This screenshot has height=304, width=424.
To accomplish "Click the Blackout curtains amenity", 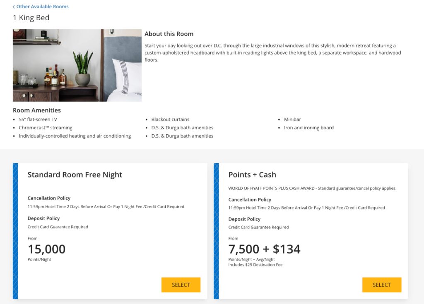I will pyautogui.click(x=170, y=119).
